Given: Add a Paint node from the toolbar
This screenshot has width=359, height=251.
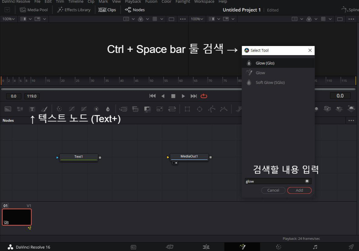Looking at the screenshot, I should click(x=44, y=109).
